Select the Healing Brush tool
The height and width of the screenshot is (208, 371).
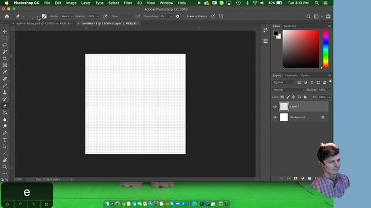pos(5,79)
